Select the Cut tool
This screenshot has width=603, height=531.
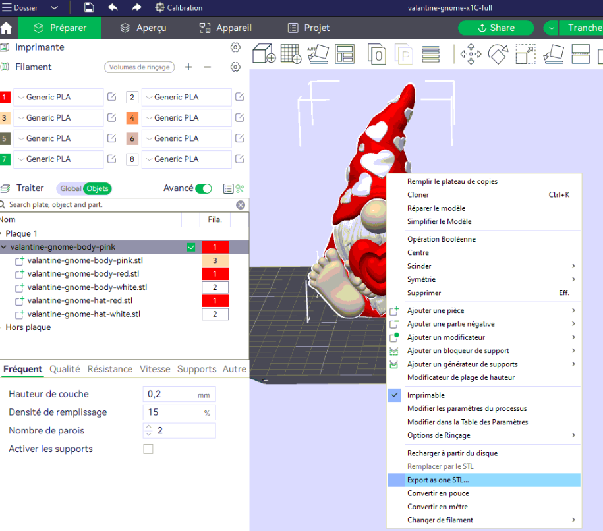pyautogui.click(x=581, y=54)
